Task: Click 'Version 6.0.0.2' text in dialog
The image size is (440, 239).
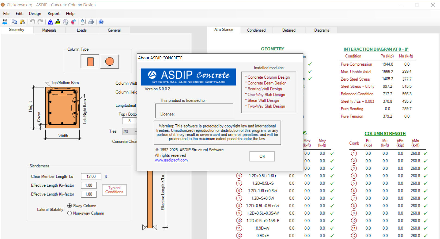Action: click(x=157, y=89)
